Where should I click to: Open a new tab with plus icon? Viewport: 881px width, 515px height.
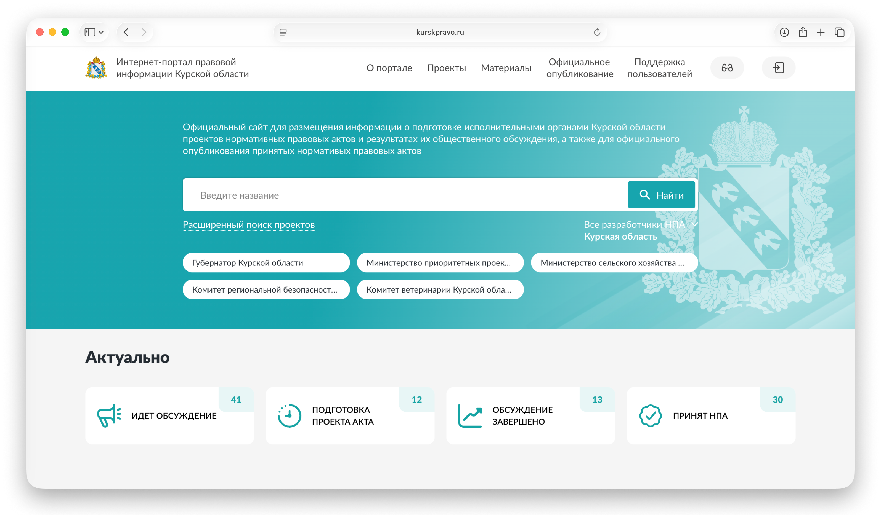pyautogui.click(x=821, y=32)
